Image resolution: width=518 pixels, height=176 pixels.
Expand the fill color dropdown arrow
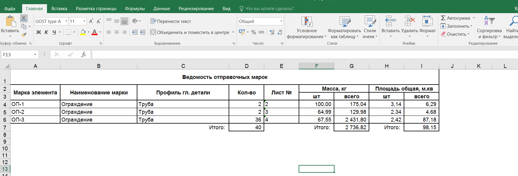(89, 32)
